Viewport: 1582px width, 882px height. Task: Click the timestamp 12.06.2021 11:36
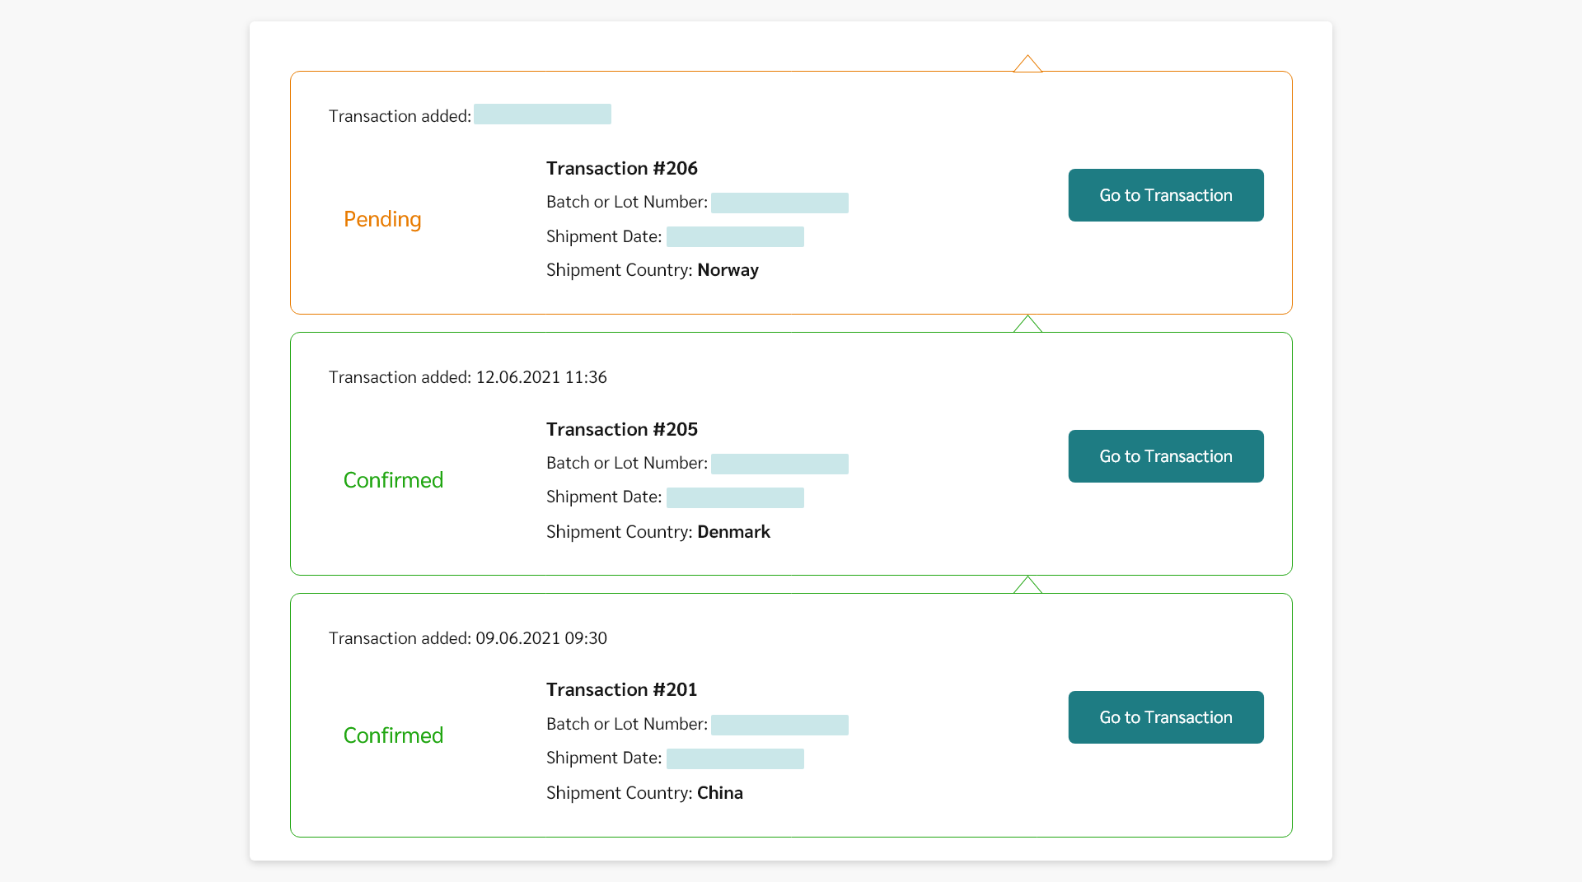click(541, 376)
